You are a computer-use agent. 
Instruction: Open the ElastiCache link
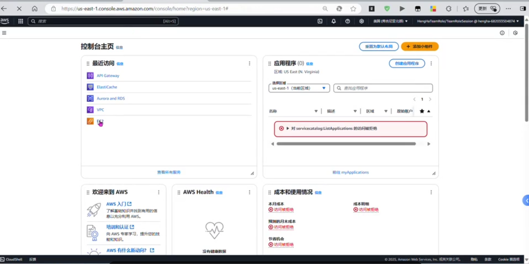107,87
